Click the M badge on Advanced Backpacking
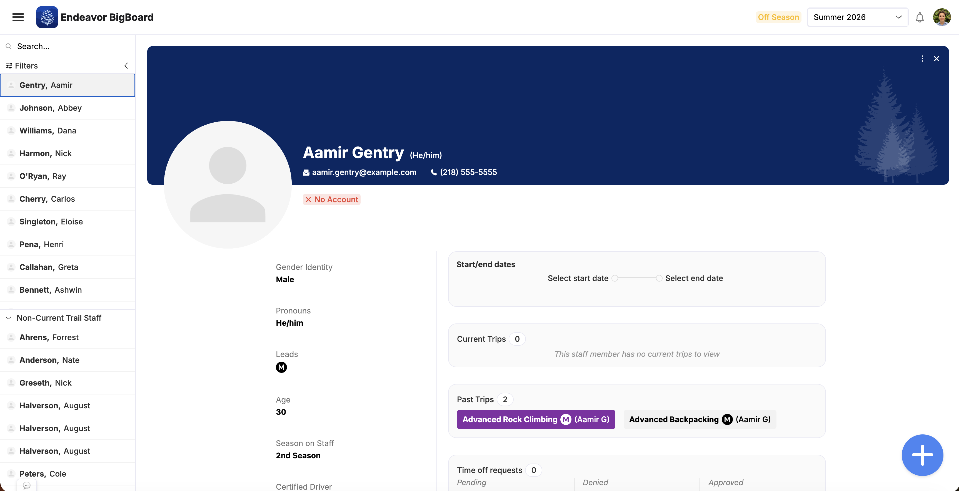959x491 pixels. tap(727, 419)
